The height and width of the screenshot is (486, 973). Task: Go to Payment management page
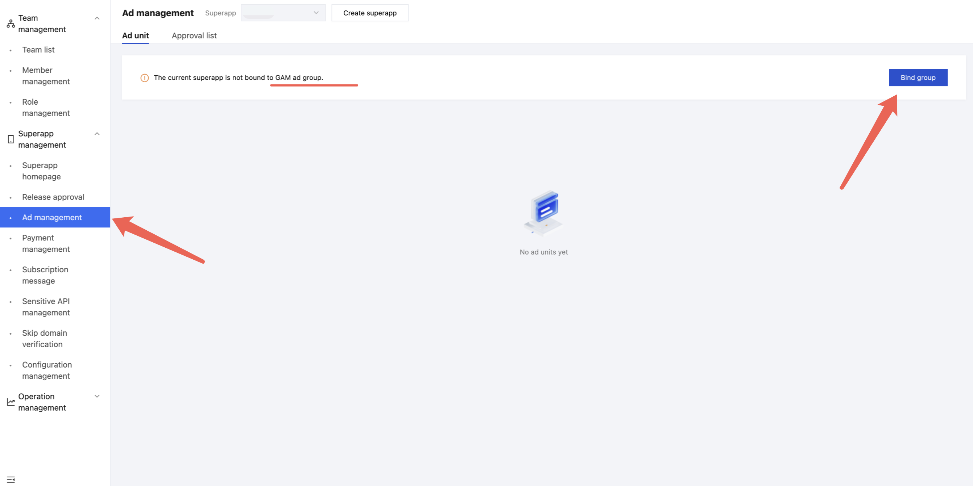click(x=46, y=243)
